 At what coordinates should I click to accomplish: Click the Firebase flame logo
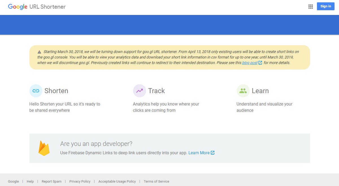coord(44,148)
